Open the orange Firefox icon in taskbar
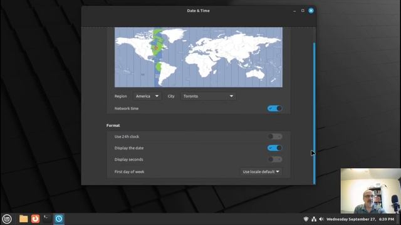 [35, 219]
